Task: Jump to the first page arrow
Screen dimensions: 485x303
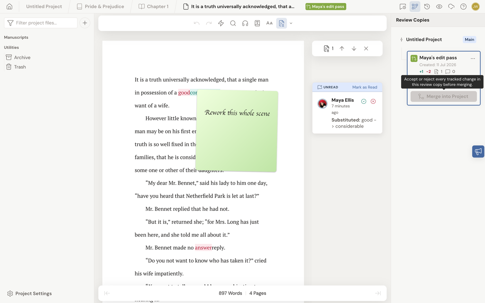Action: (x=107, y=293)
